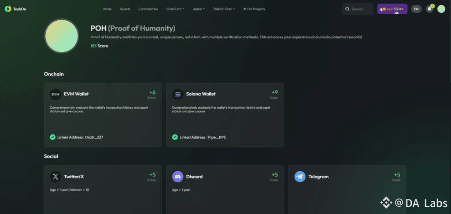Image resolution: width=451 pixels, height=214 pixels.
Task: Click the Solana Wallet icon
Action: coord(178,94)
